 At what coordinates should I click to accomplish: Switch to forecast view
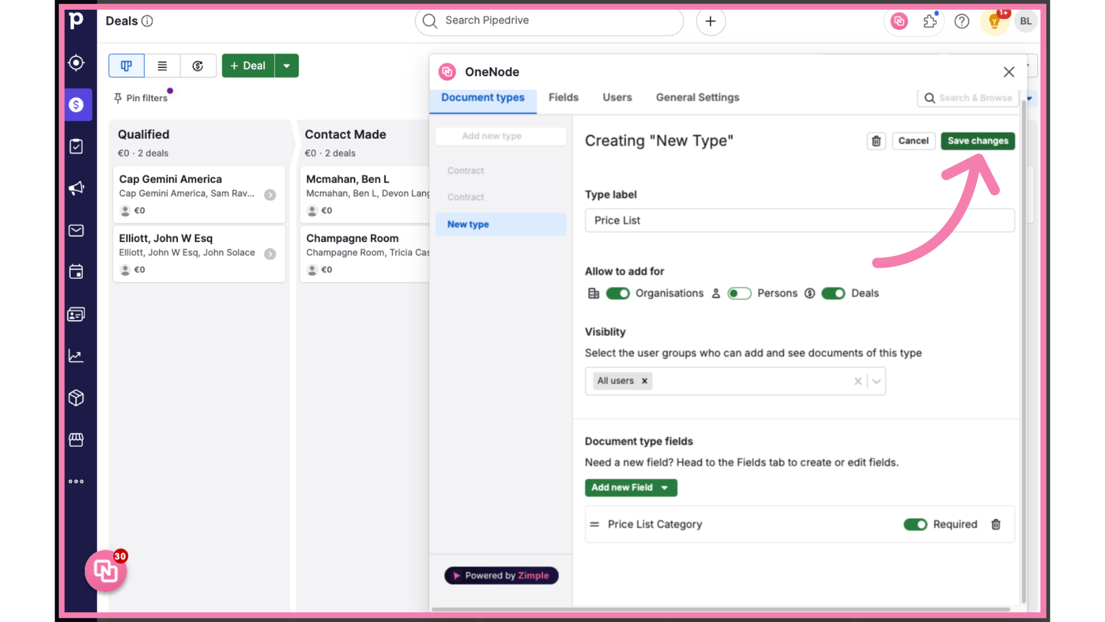[198, 66]
